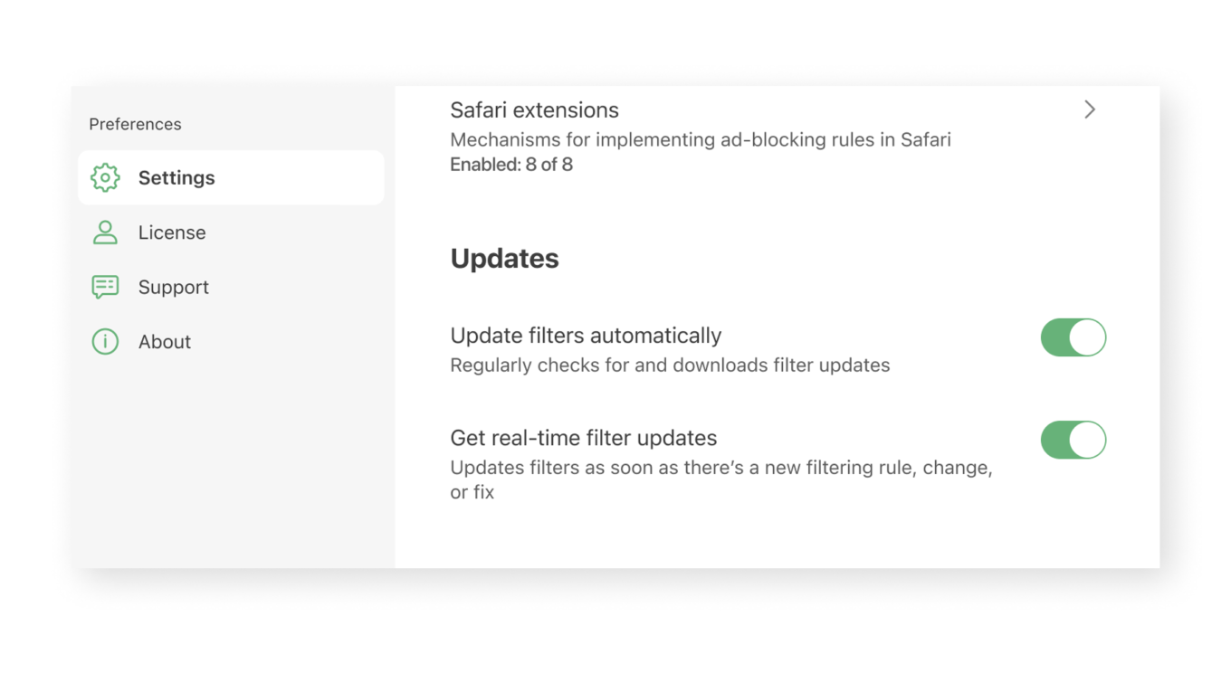Click the Update filters automatically label
This screenshot has height=683, width=1231.
tap(586, 335)
